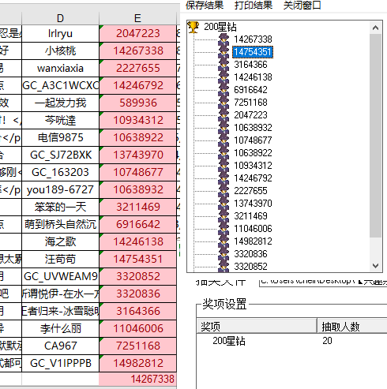Select highlighted winner 14754351 in tree

[253, 52]
